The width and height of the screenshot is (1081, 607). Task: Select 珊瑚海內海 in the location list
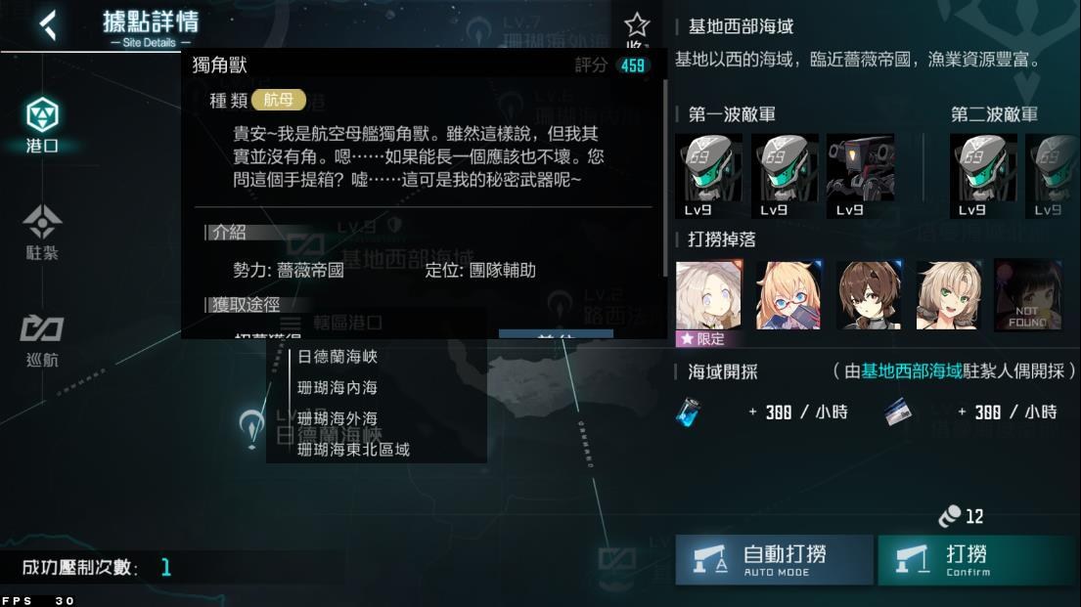click(x=338, y=387)
